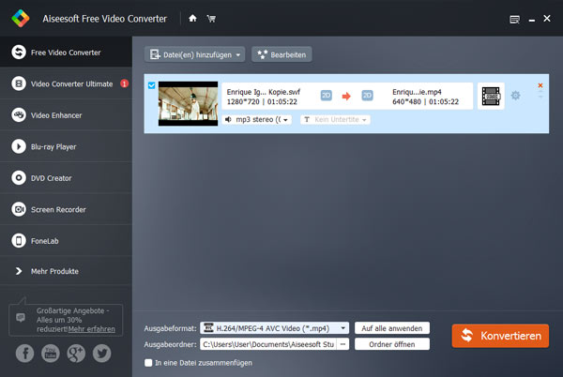Click Ordner öffnen button
Screen dimensions: 563x377
click(x=392, y=344)
